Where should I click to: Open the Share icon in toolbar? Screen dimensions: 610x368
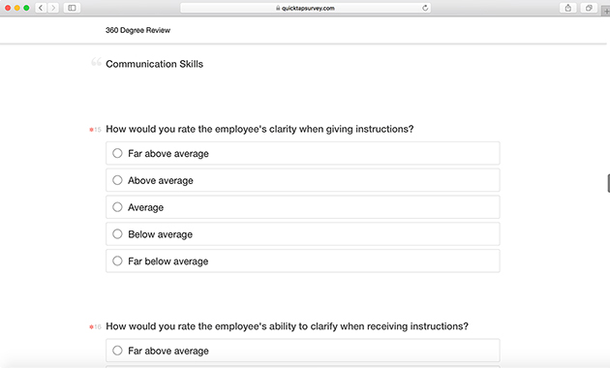coord(568,8)
